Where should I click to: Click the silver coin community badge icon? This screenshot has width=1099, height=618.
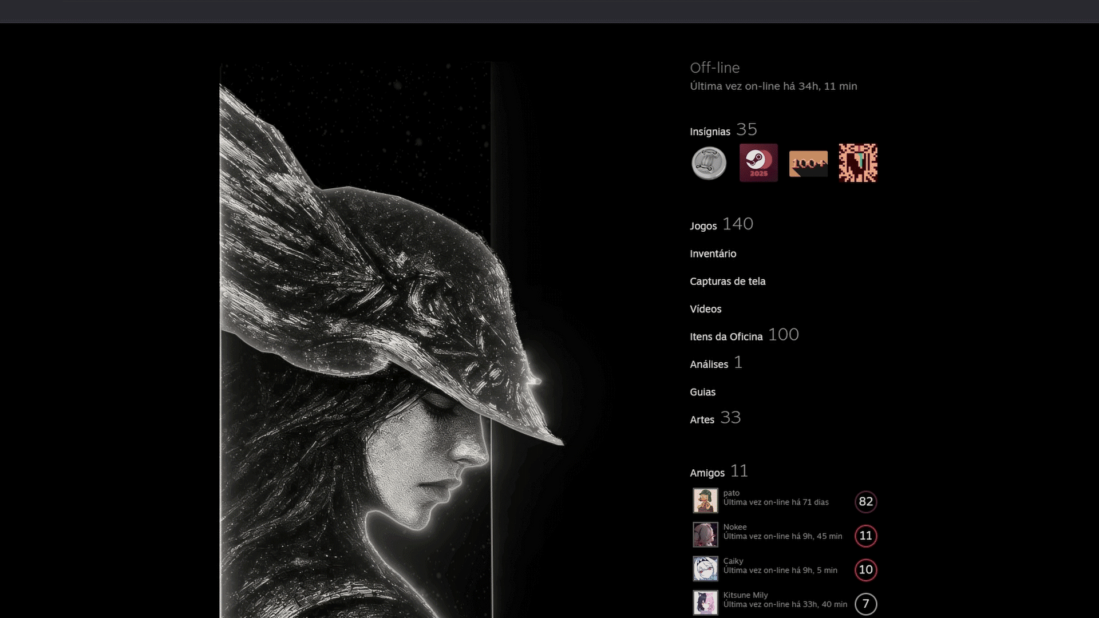point(709,163)
